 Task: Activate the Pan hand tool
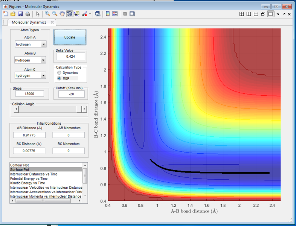[x=62, y=14]
